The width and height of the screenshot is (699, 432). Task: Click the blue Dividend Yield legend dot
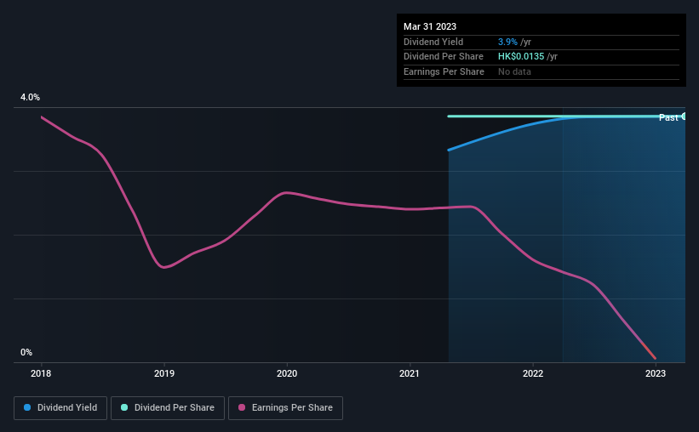(27, 407)
